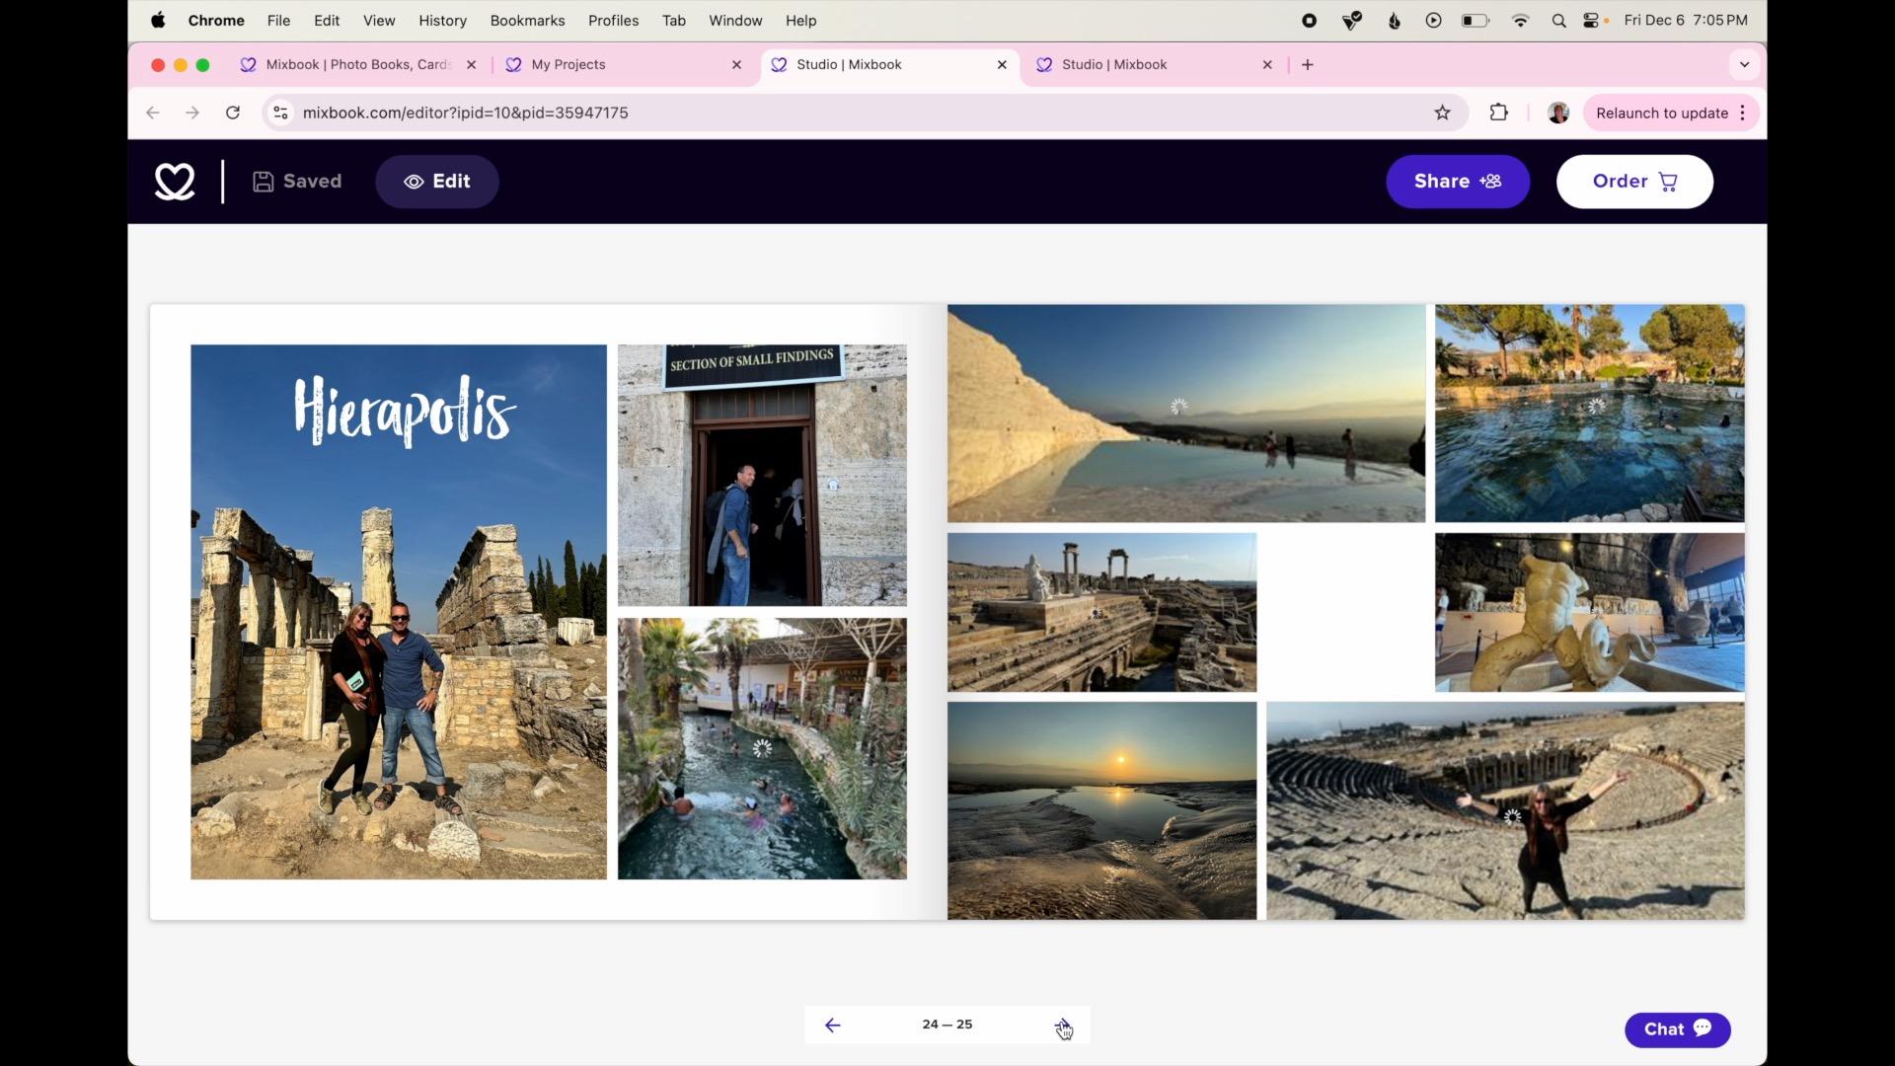The width and height of the screenshot is (1895, 1066).
Task: Click the Order cart button
Action: tap(1634, 182)
